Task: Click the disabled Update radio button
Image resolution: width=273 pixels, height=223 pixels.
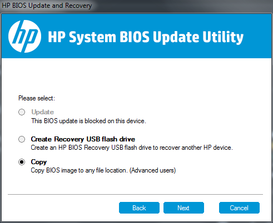Action: 22,112
